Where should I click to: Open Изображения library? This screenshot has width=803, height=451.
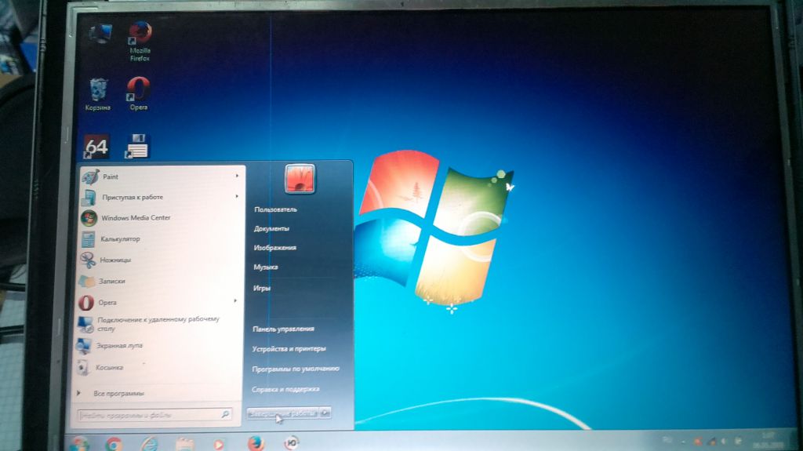[275, 248]
